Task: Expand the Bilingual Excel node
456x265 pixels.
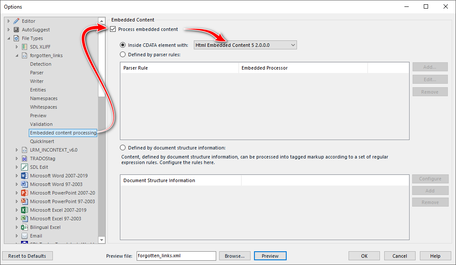Action: [x=17, y=227]
